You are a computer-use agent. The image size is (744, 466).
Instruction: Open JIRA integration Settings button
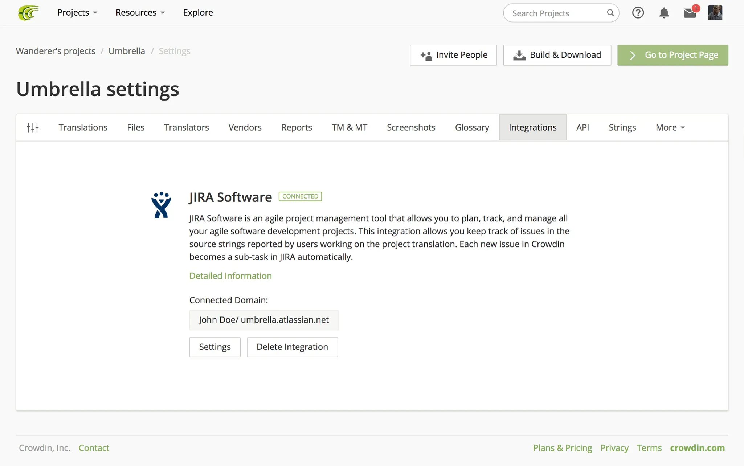[215, 347]
